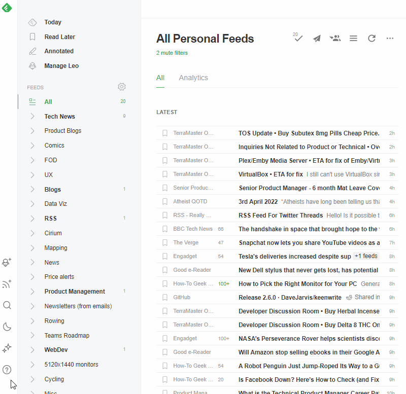
Task: Open the more options ellipsis menu
Action: point(390,38)
